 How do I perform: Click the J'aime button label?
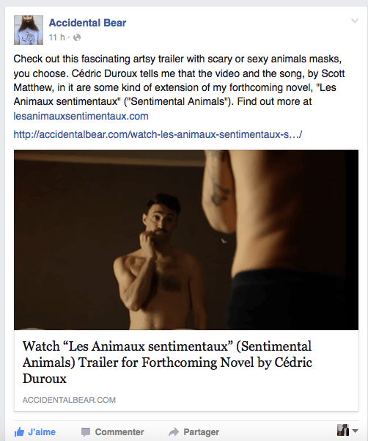[42, 432]
